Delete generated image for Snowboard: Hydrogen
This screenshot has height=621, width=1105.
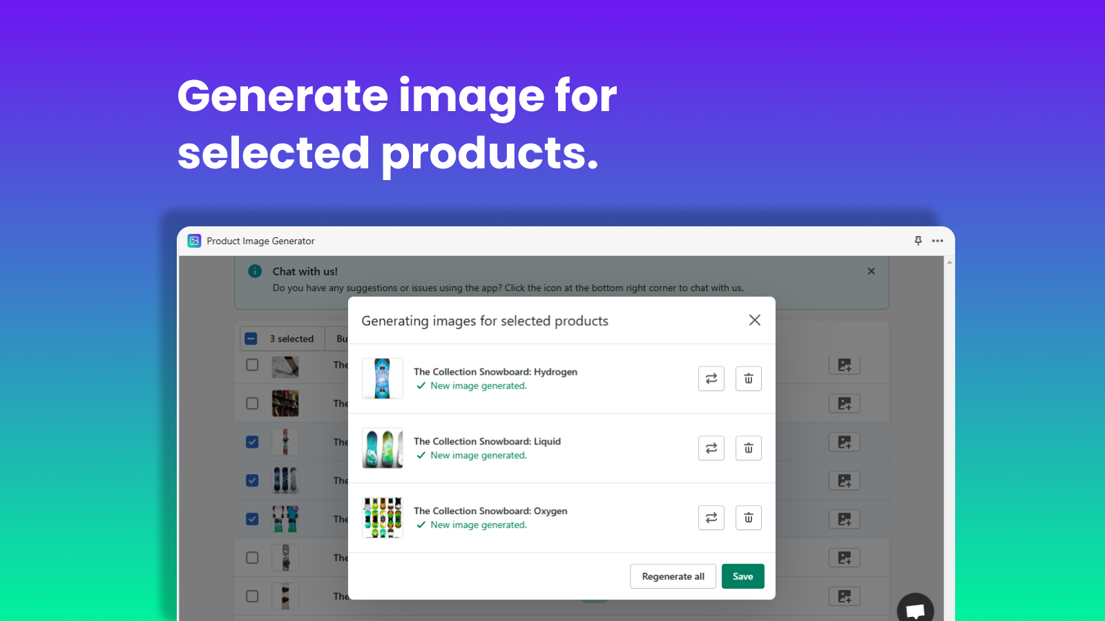click(749, 379)
